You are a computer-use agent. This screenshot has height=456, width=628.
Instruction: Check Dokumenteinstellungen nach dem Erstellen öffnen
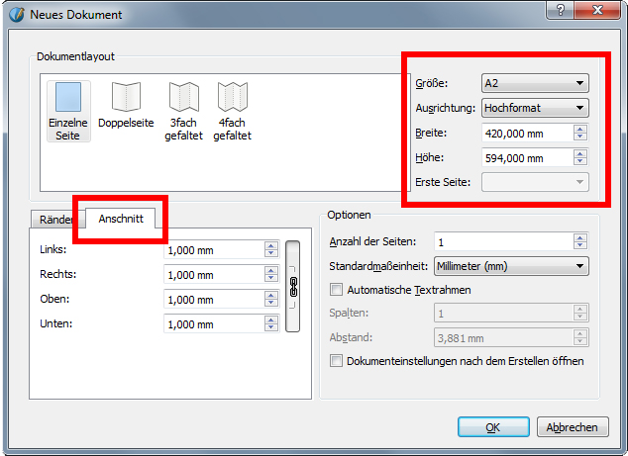point(336,361)
